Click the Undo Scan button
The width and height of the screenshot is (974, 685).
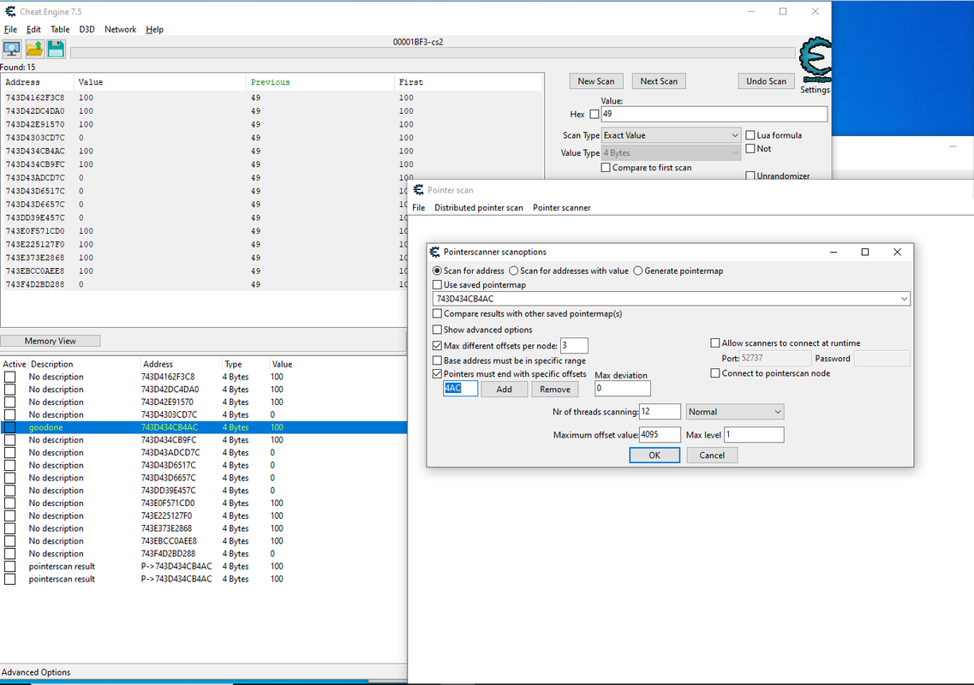(x=766, y=81)
